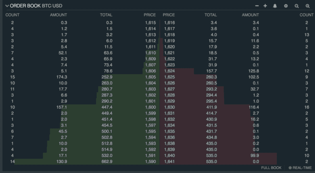The image size is (315, 173).
Task: Increase price precision with plus icon
Action: click(265, 6)
